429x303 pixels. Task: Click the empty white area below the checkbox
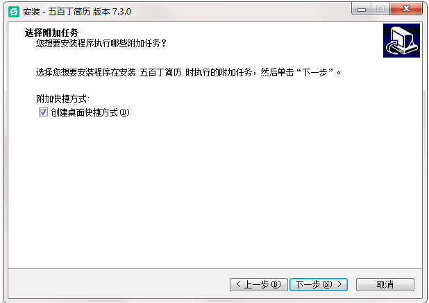coord(215,191)
